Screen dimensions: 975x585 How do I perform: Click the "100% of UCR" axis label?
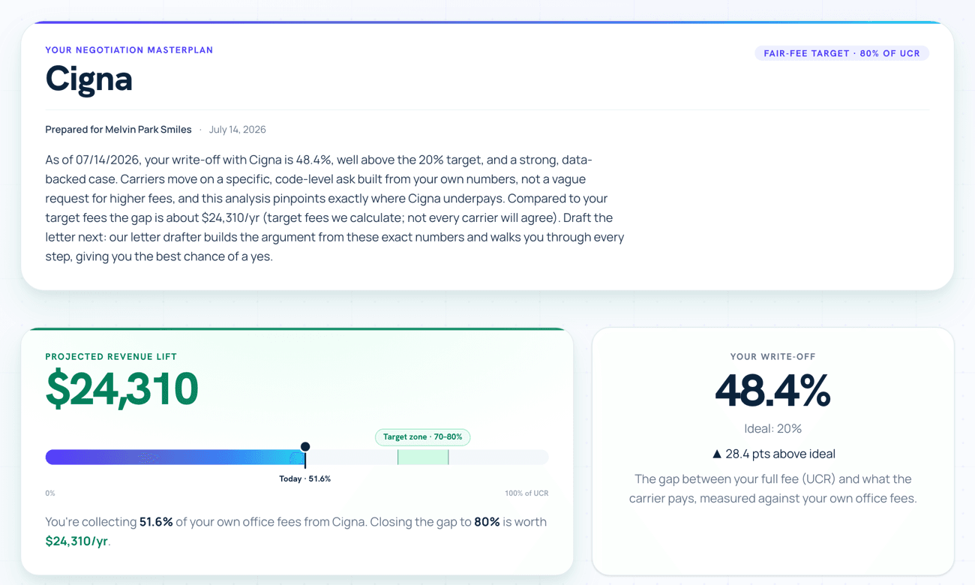click(526, 493)
